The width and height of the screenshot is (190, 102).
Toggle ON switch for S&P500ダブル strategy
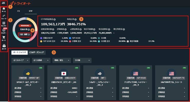pos(184,68)
